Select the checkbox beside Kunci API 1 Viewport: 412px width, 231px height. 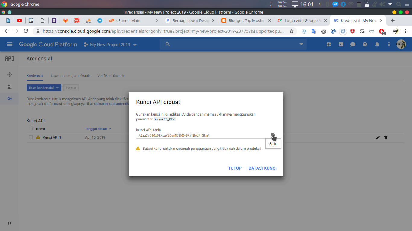click(x=31, y=137)
